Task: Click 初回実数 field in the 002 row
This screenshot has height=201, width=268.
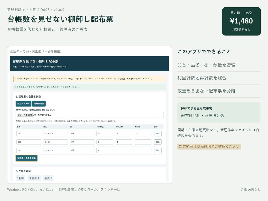Action: pyautogui.click(x=124, y=142)
